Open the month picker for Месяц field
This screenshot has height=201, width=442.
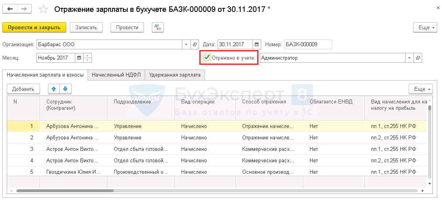(79, 58)
